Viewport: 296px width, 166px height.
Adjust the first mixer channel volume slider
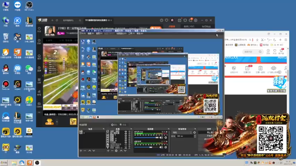coord(147,138)
